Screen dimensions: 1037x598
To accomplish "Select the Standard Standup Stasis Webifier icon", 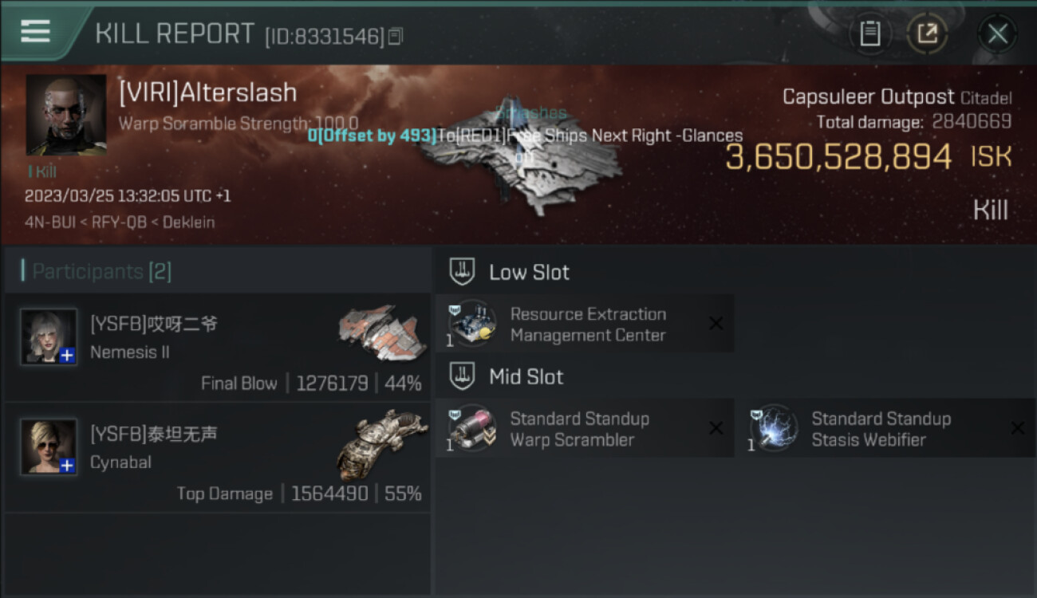I will click(774, 428).
